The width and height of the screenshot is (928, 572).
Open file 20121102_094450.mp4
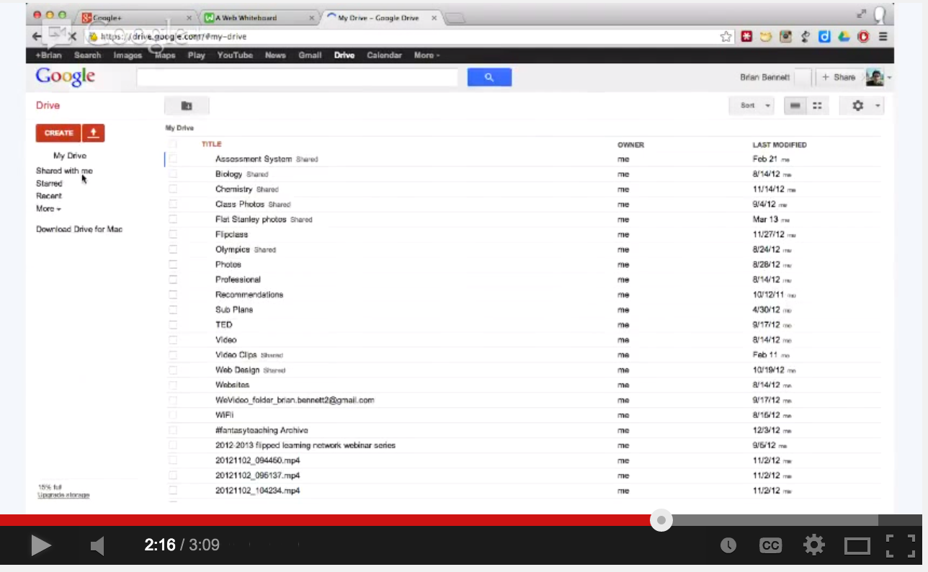[257, 460]
